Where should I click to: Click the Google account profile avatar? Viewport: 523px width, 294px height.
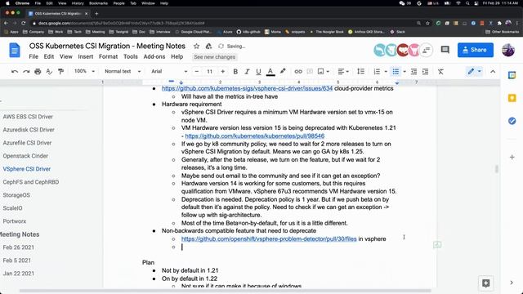(x=508, y=50)
